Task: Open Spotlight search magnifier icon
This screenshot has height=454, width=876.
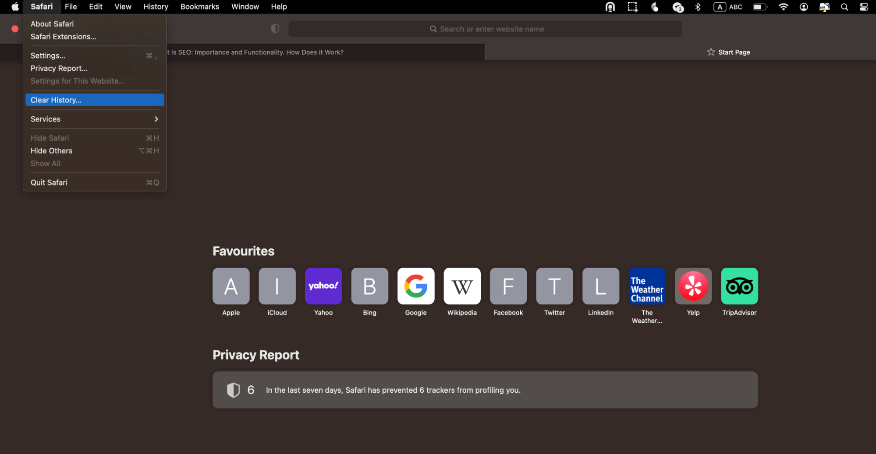Action: coord(844,7)
